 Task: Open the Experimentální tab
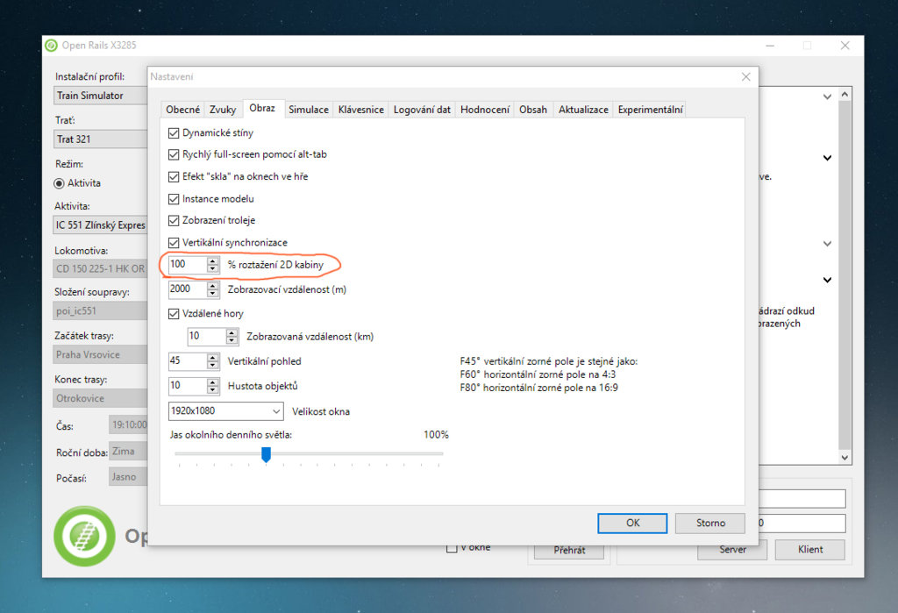(650, 110)
